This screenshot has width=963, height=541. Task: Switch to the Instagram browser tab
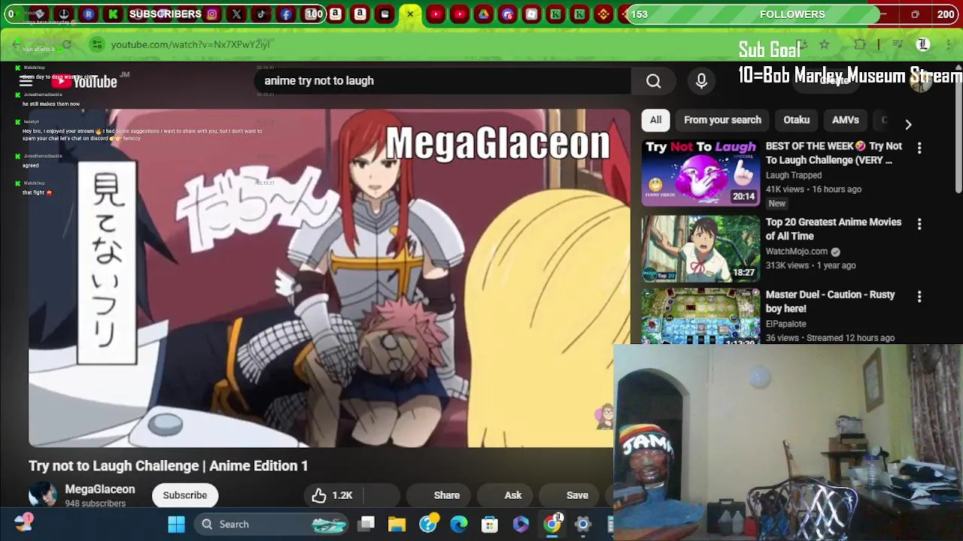click(x=212, y=14)
